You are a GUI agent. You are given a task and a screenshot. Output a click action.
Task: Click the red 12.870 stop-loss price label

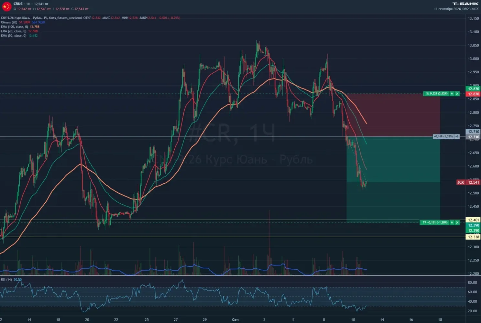473,94
